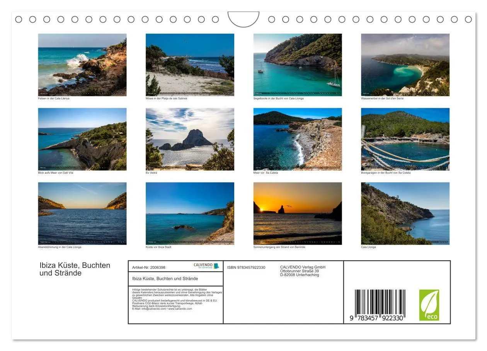Click the Meer vor Sa Caleta photo
Screen dimensions: 487x351
click(x=298, y=139)
